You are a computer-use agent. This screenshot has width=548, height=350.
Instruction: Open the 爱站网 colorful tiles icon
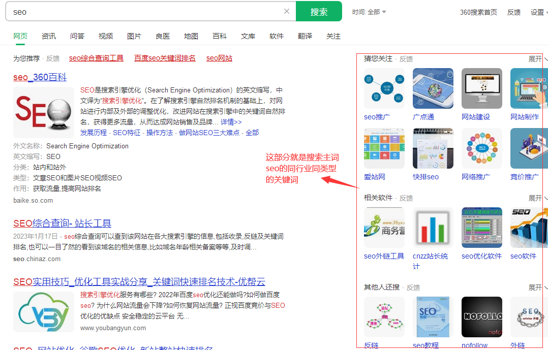click(x=384, y=148)
